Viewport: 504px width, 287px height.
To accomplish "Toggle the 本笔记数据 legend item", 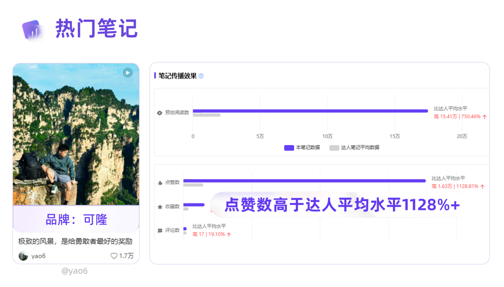I will point(302,147).
